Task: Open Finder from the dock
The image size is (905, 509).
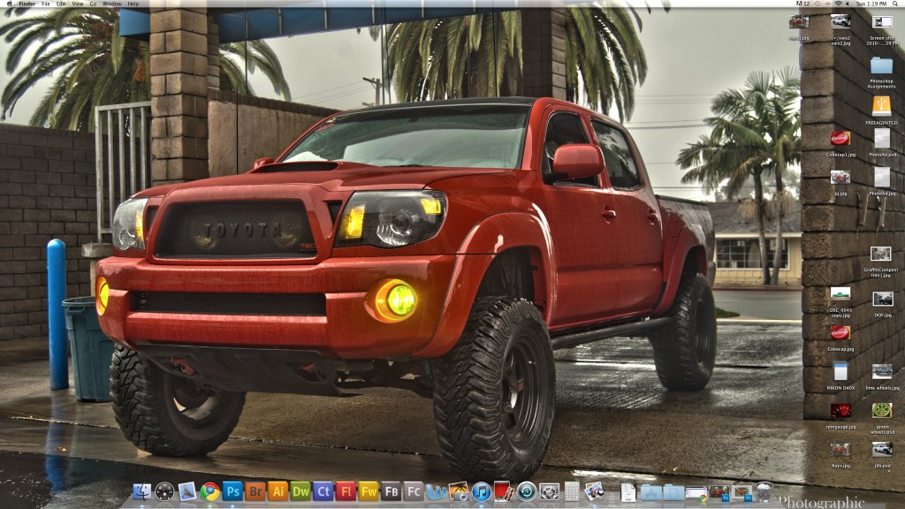Action: pos(142,491)
